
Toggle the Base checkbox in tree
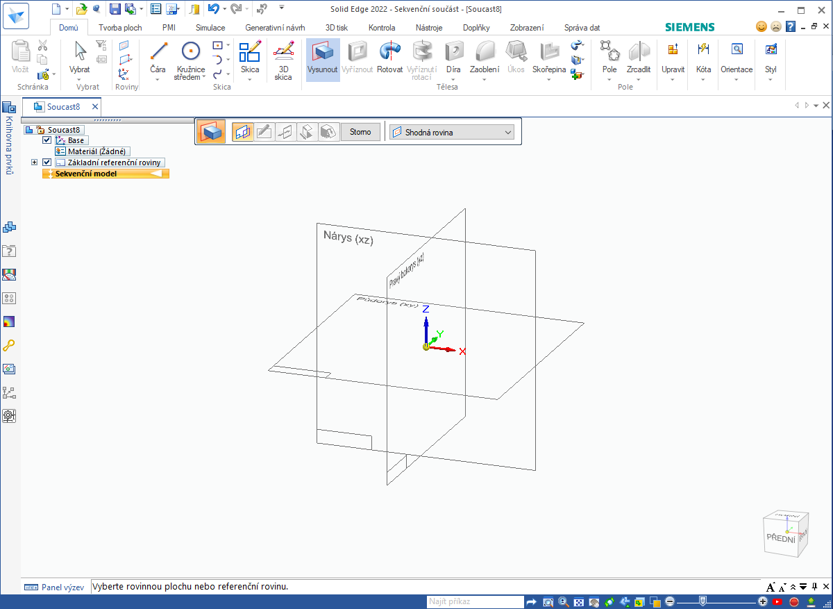coord(47,140)
